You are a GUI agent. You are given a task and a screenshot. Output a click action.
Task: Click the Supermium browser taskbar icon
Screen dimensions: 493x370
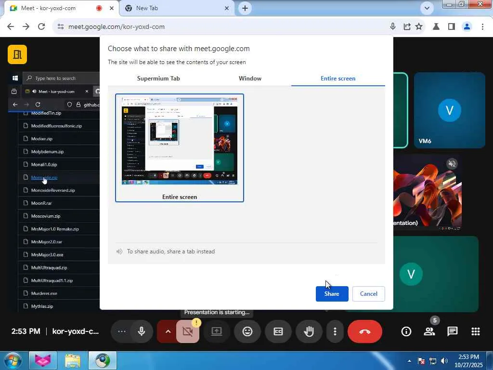tap(103, 360)
